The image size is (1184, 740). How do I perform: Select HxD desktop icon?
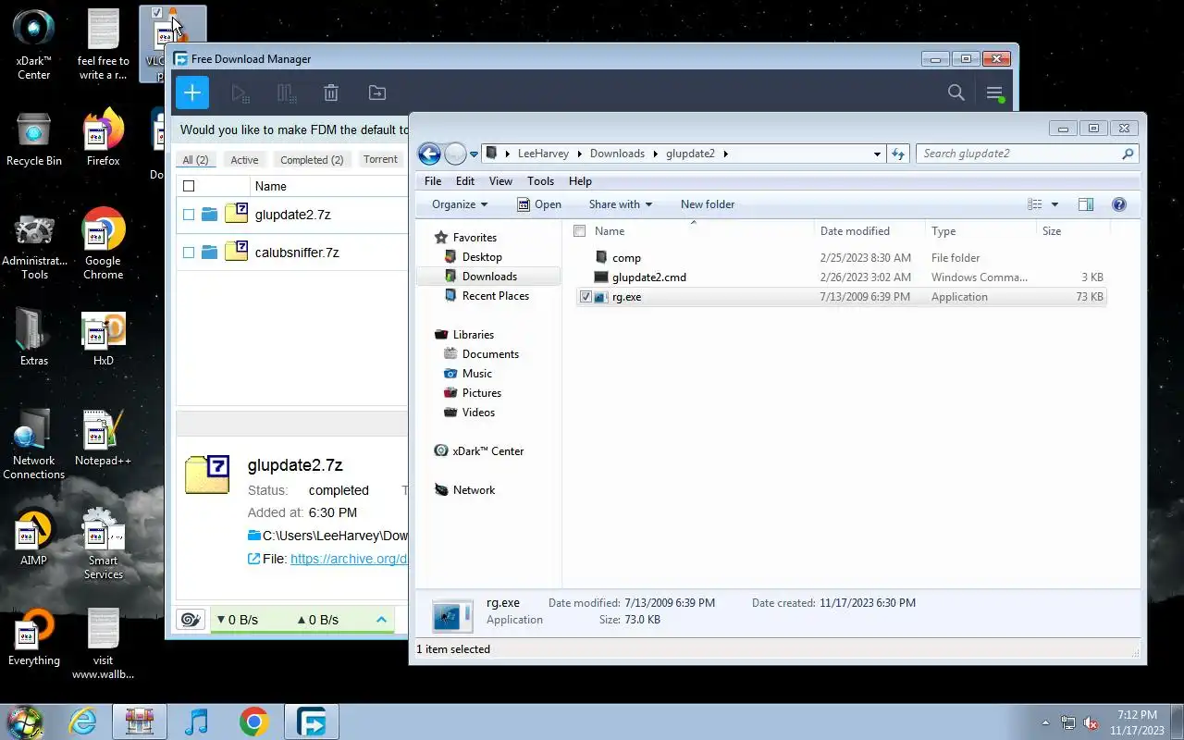(x=104, y=339)
